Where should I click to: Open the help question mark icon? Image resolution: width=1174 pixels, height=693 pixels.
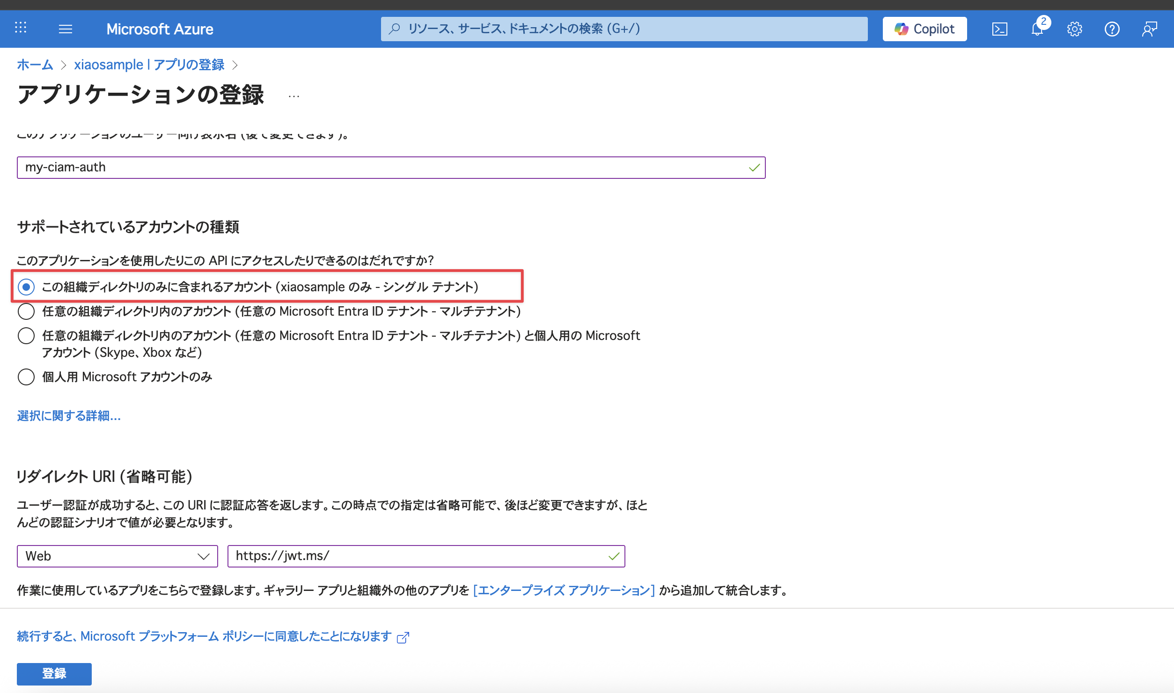click(x=1112, y=29)
